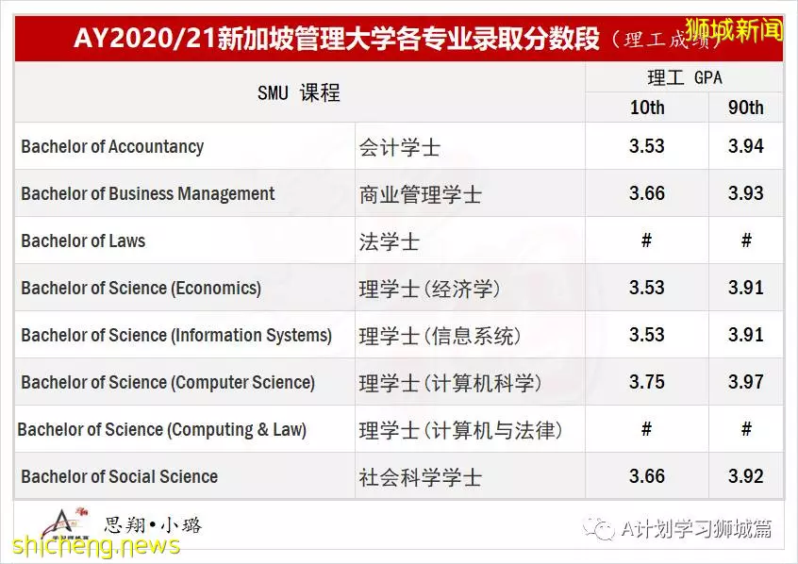Select the 90th percentile column header
798x564 pixels.
745,108
